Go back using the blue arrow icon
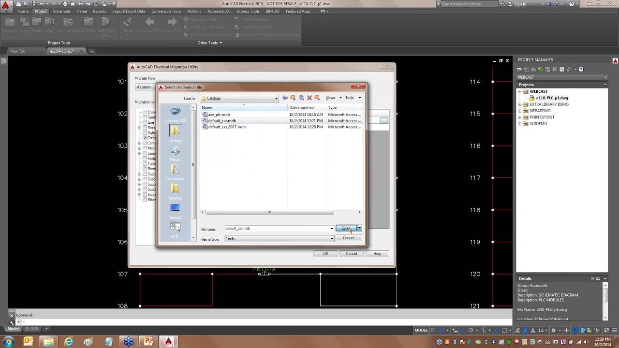This screenshot has width=619, height=348. [285, 98]
